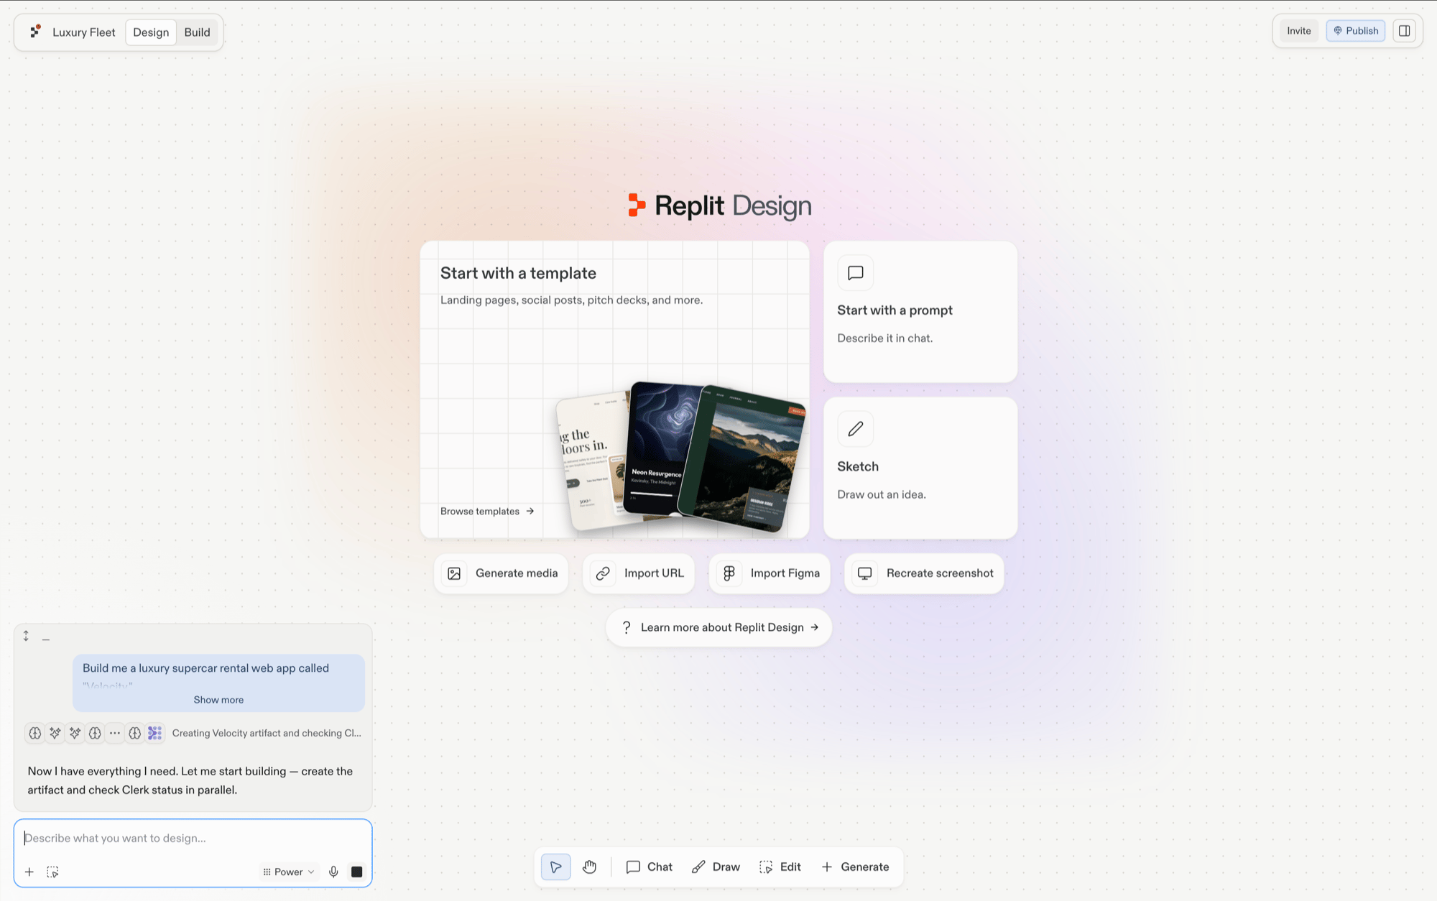The width and height of the screenshot is (1437, 901).
Task: Click the Luxury Fleet project name
Action: [84, 32]
